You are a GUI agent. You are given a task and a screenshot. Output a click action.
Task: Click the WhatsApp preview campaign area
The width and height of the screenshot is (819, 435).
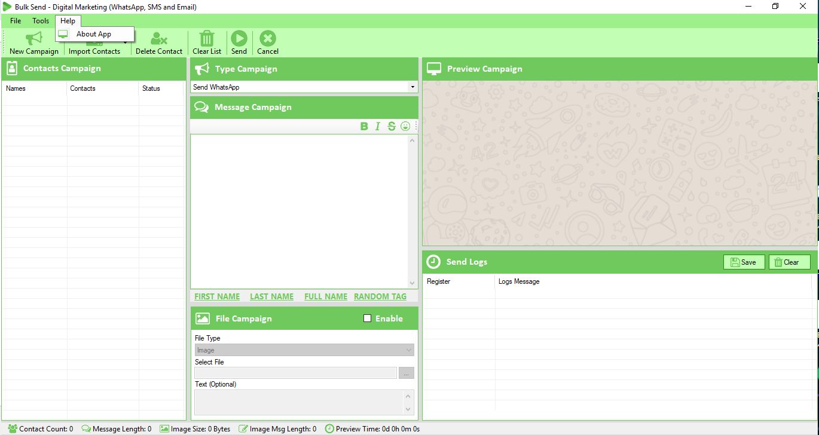pos(619,163)
